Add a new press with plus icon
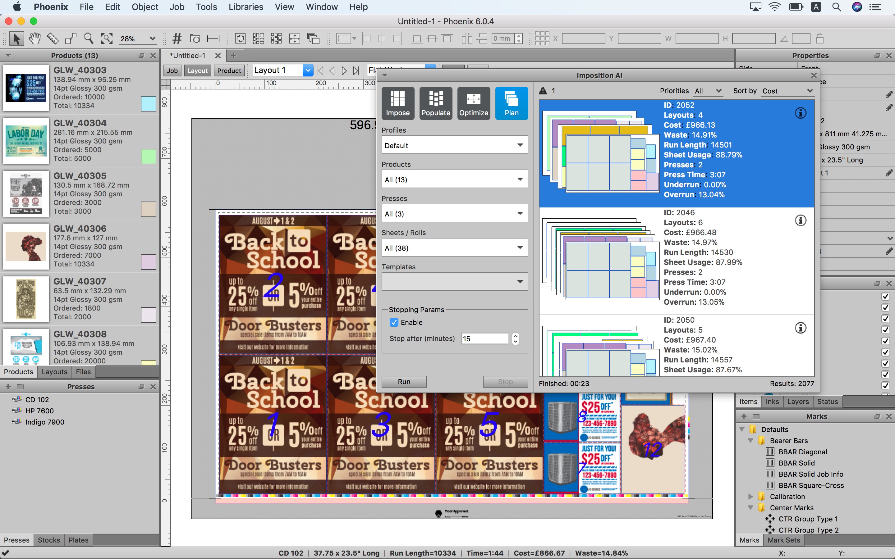 [8, 386]
